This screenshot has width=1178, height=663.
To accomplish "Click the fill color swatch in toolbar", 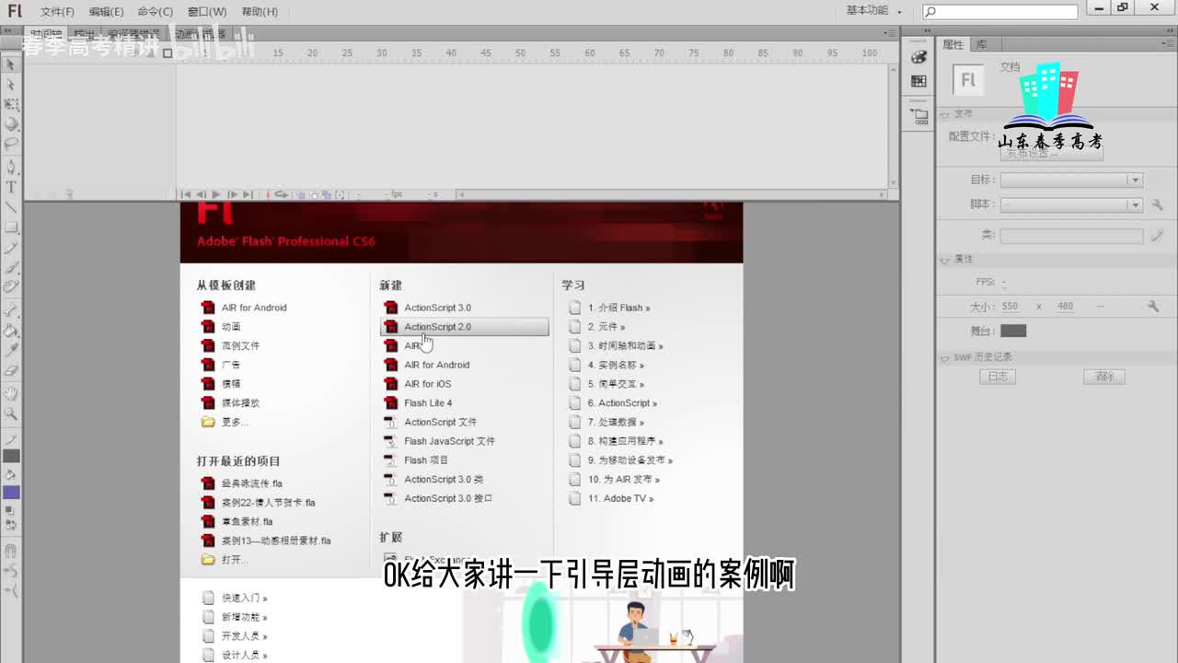I will click(x=11, y=493).
